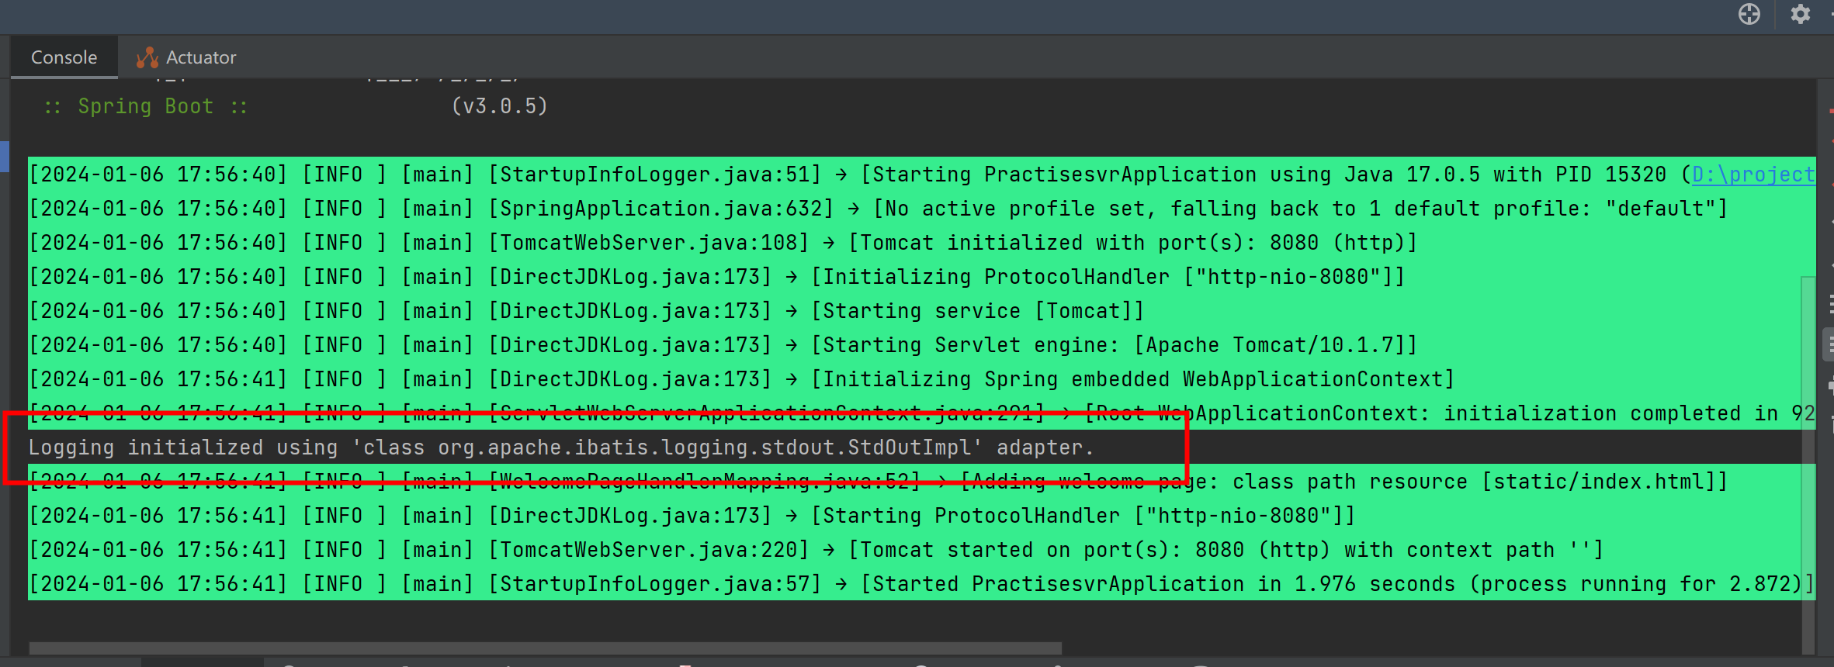
Task: Switch to the Console tab
Action: (x=64, y=57)
